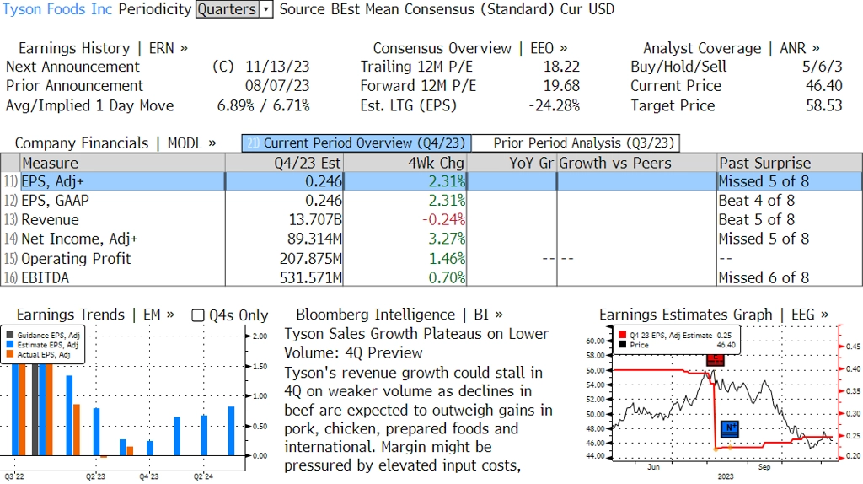The image size is (863, 484).
Task: Click the Tyson Foods Inc security name
Action: pyautogui.click(x=57, y=9)
